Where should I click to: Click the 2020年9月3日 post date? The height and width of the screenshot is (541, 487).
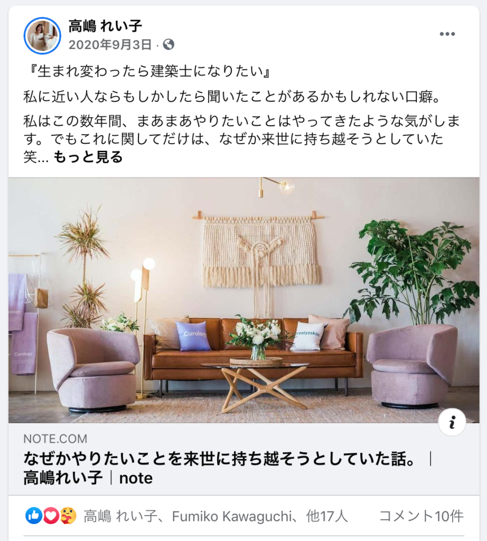pos(110,44)
